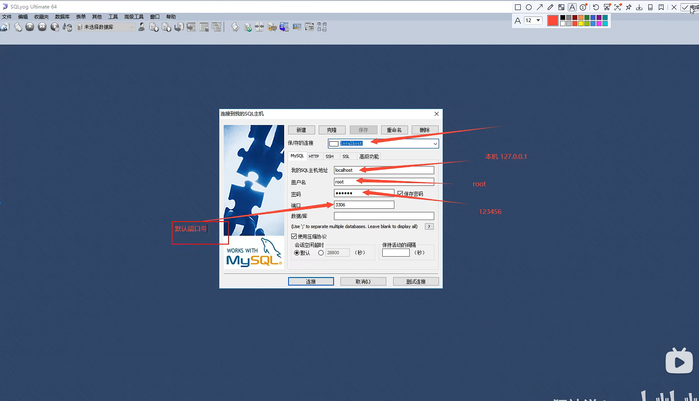Click the 取消(L) button
The image size is (699, 401).
363,282
